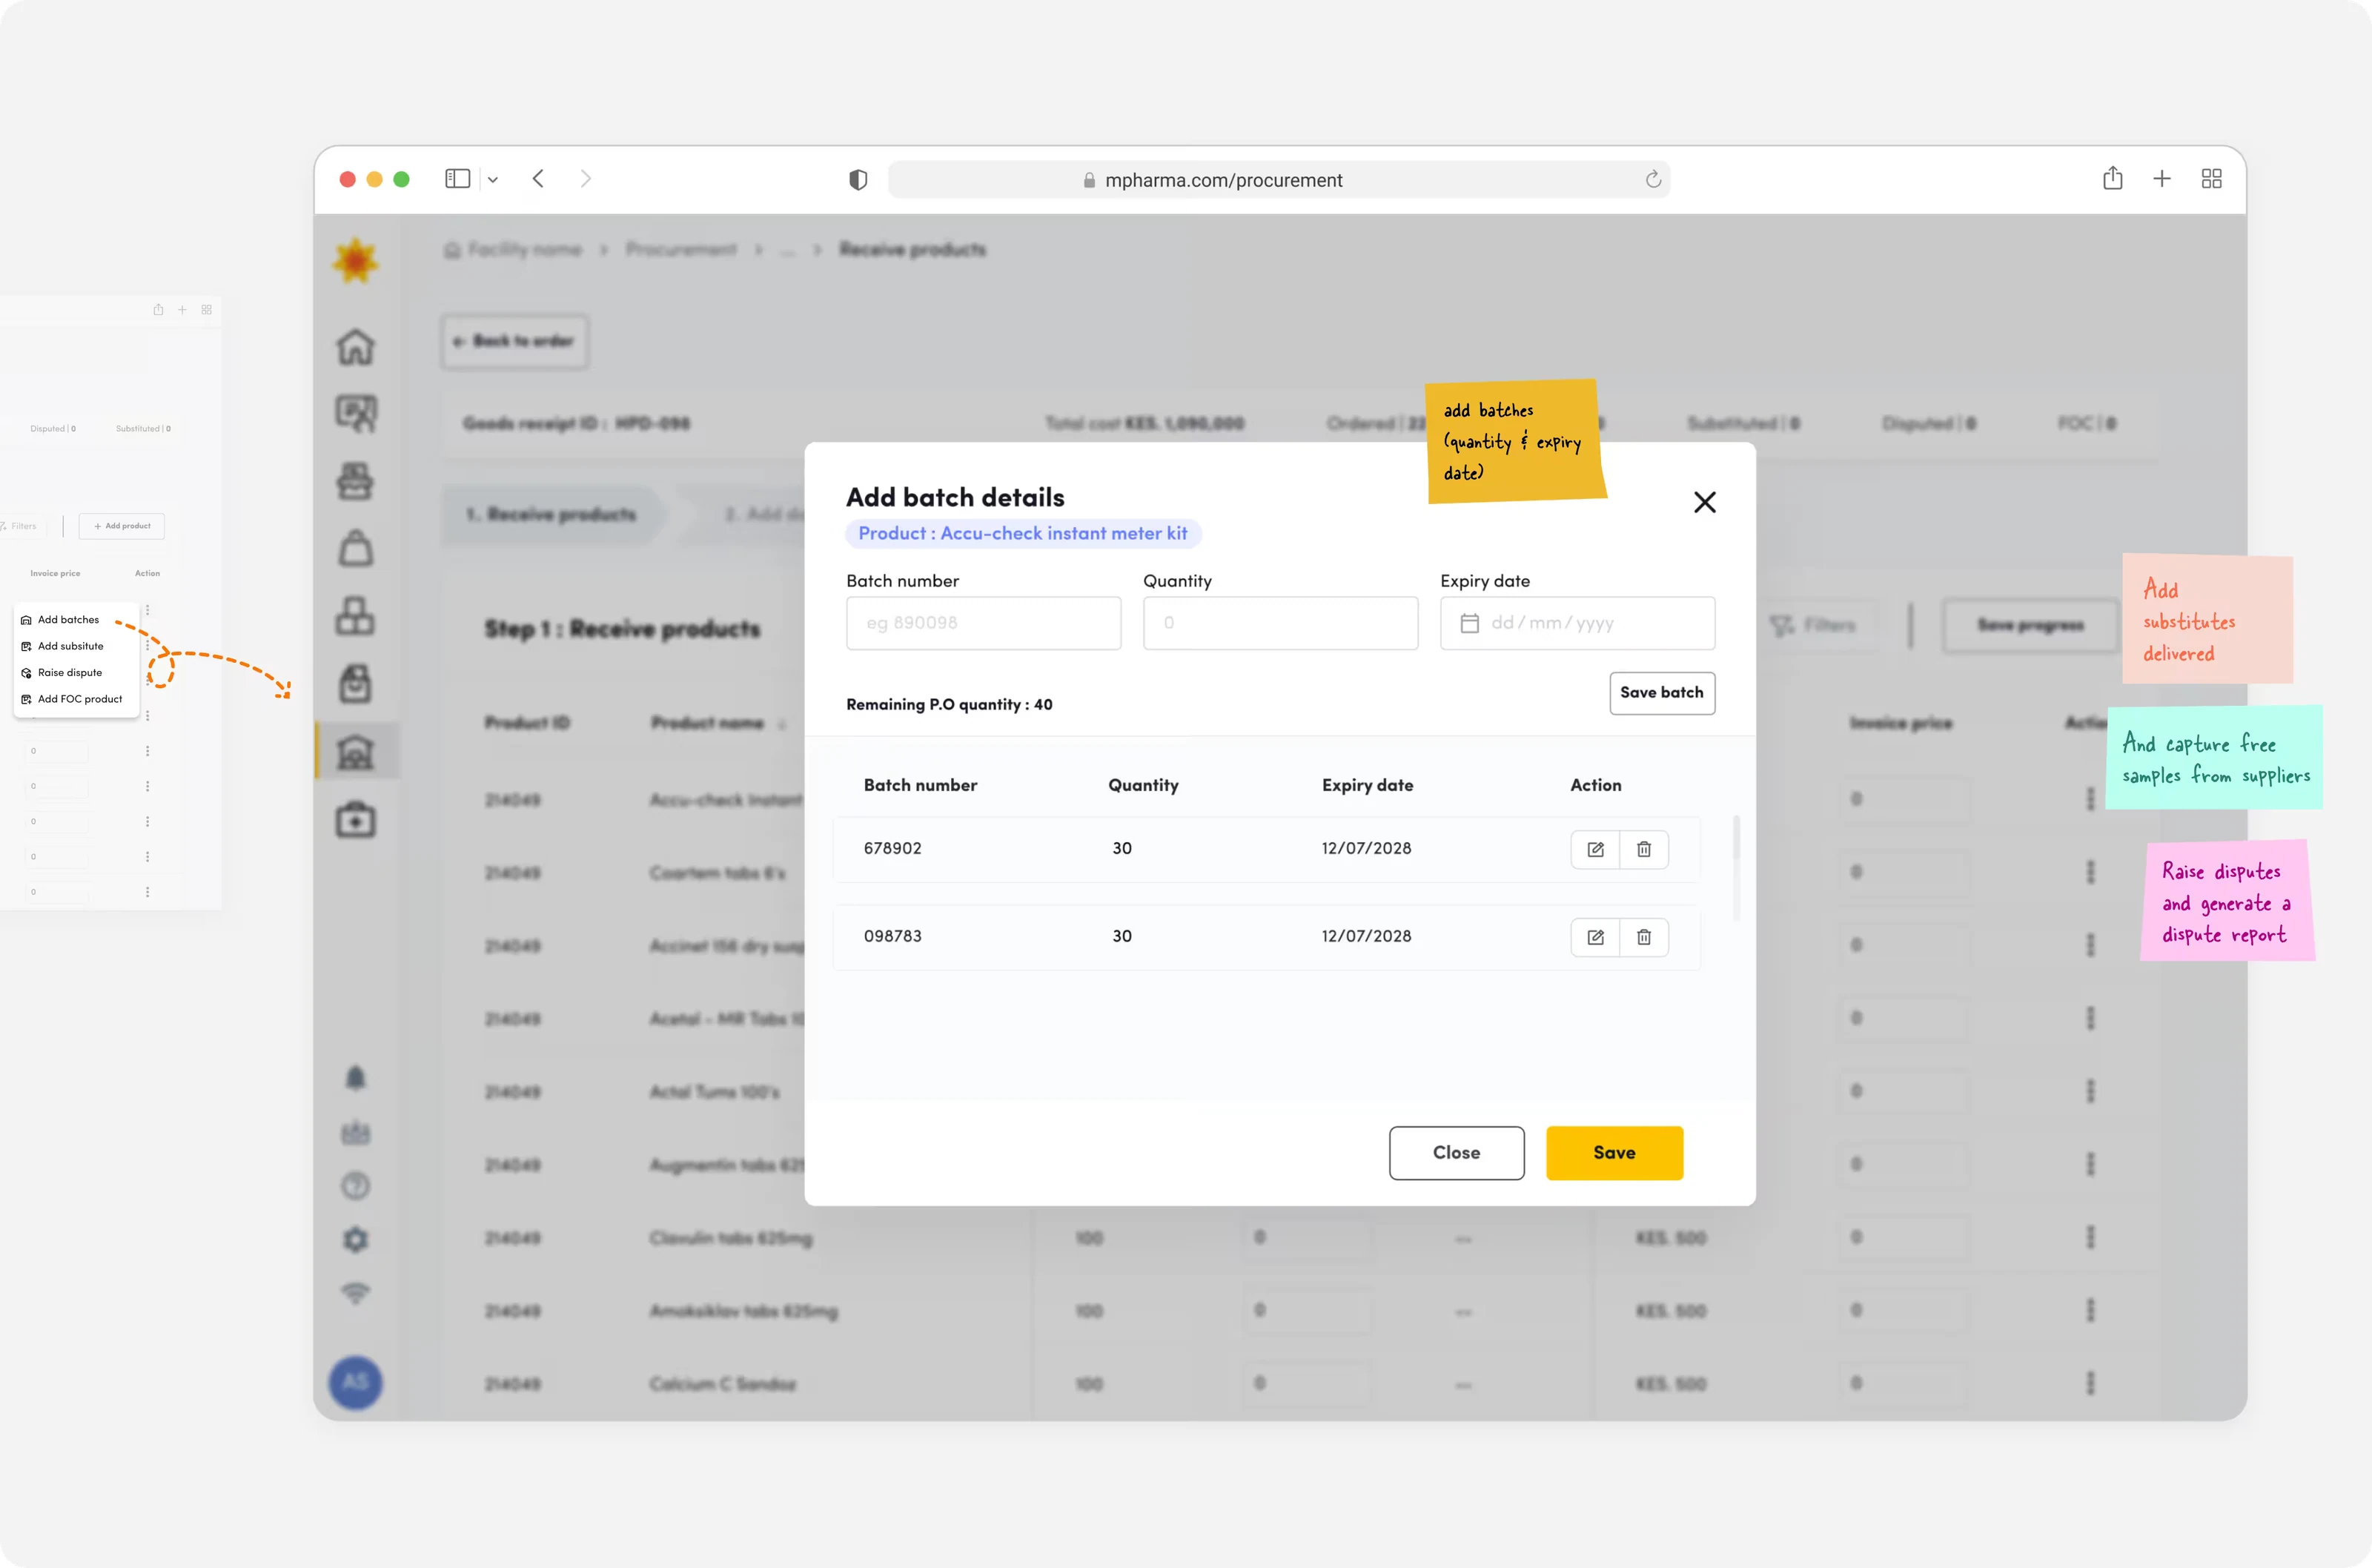
Task: Show the browser tab overview grid
Action: point(2211,179)
